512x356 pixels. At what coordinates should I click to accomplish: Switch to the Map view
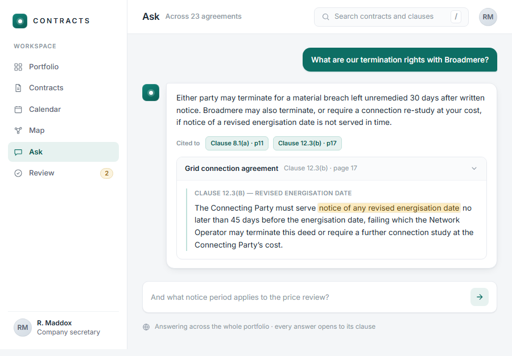(63, 131)
